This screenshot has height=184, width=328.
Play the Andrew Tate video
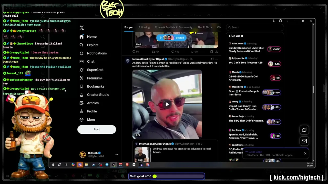pyautogui.click(x=167, y=104)
